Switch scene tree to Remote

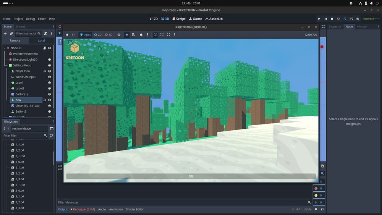(15, 40)
